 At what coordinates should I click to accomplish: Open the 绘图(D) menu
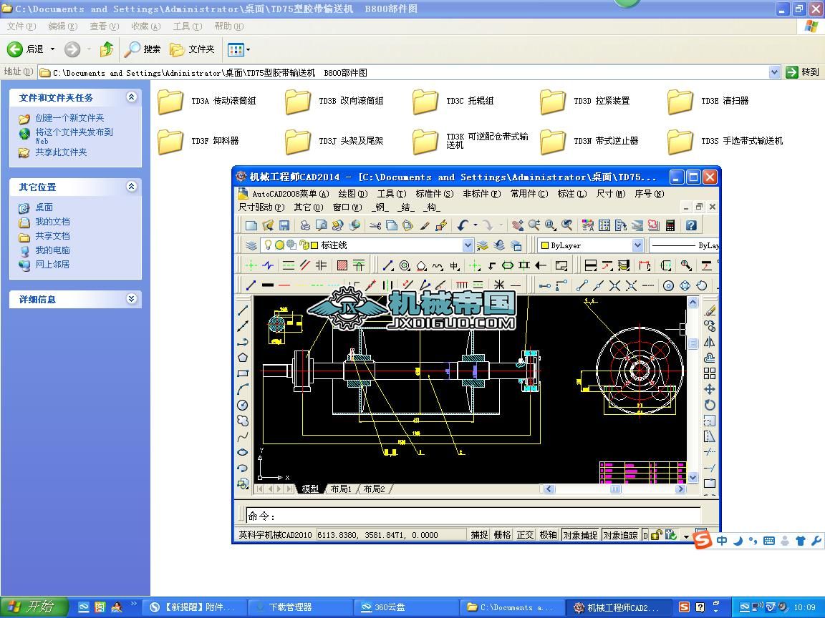(x=352, y=194)
